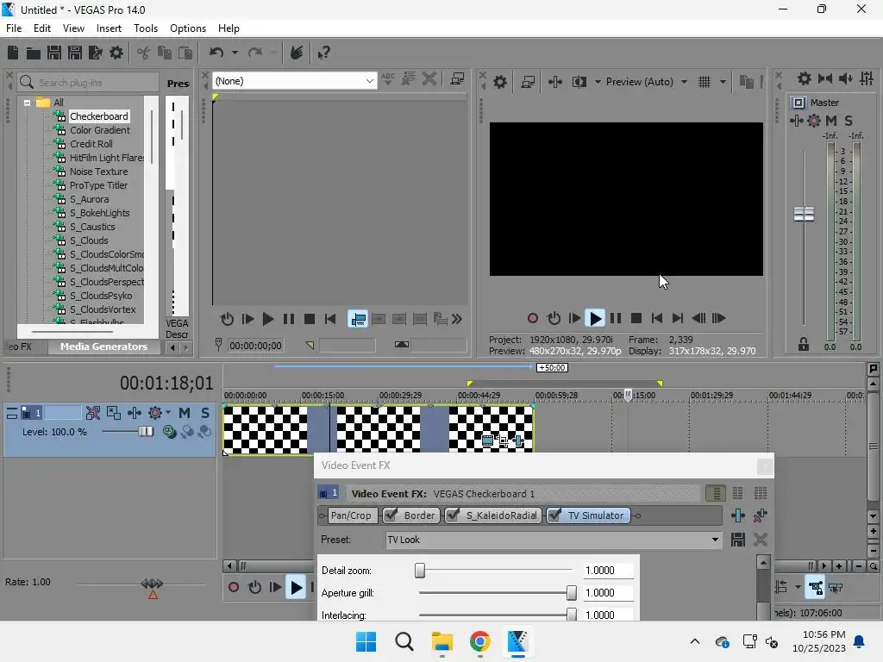Open Chrome from taskbar

click(x=479, y=641)
